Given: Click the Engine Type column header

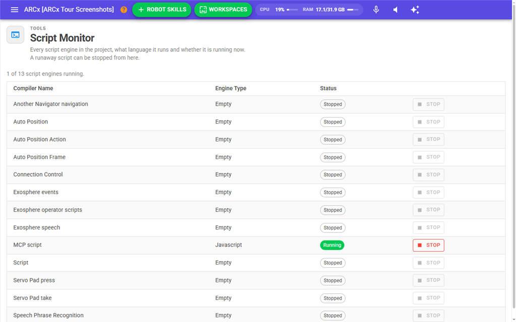Looking at the screenshot, I should [231, 89].
